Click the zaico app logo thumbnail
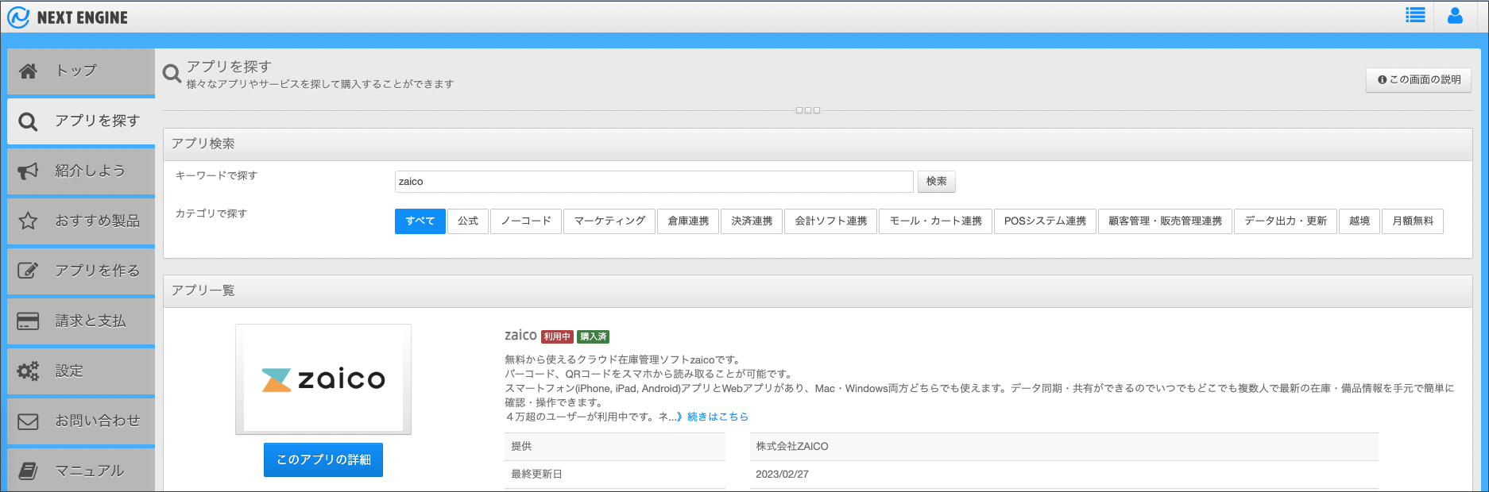This screenshot has height=492, width=1489. 323,379
